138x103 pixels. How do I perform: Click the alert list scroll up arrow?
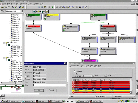(131, 80)
